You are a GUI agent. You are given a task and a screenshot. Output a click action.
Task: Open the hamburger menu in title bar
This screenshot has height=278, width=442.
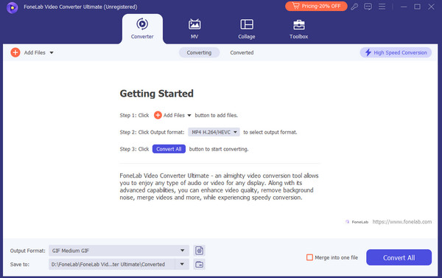382,7
